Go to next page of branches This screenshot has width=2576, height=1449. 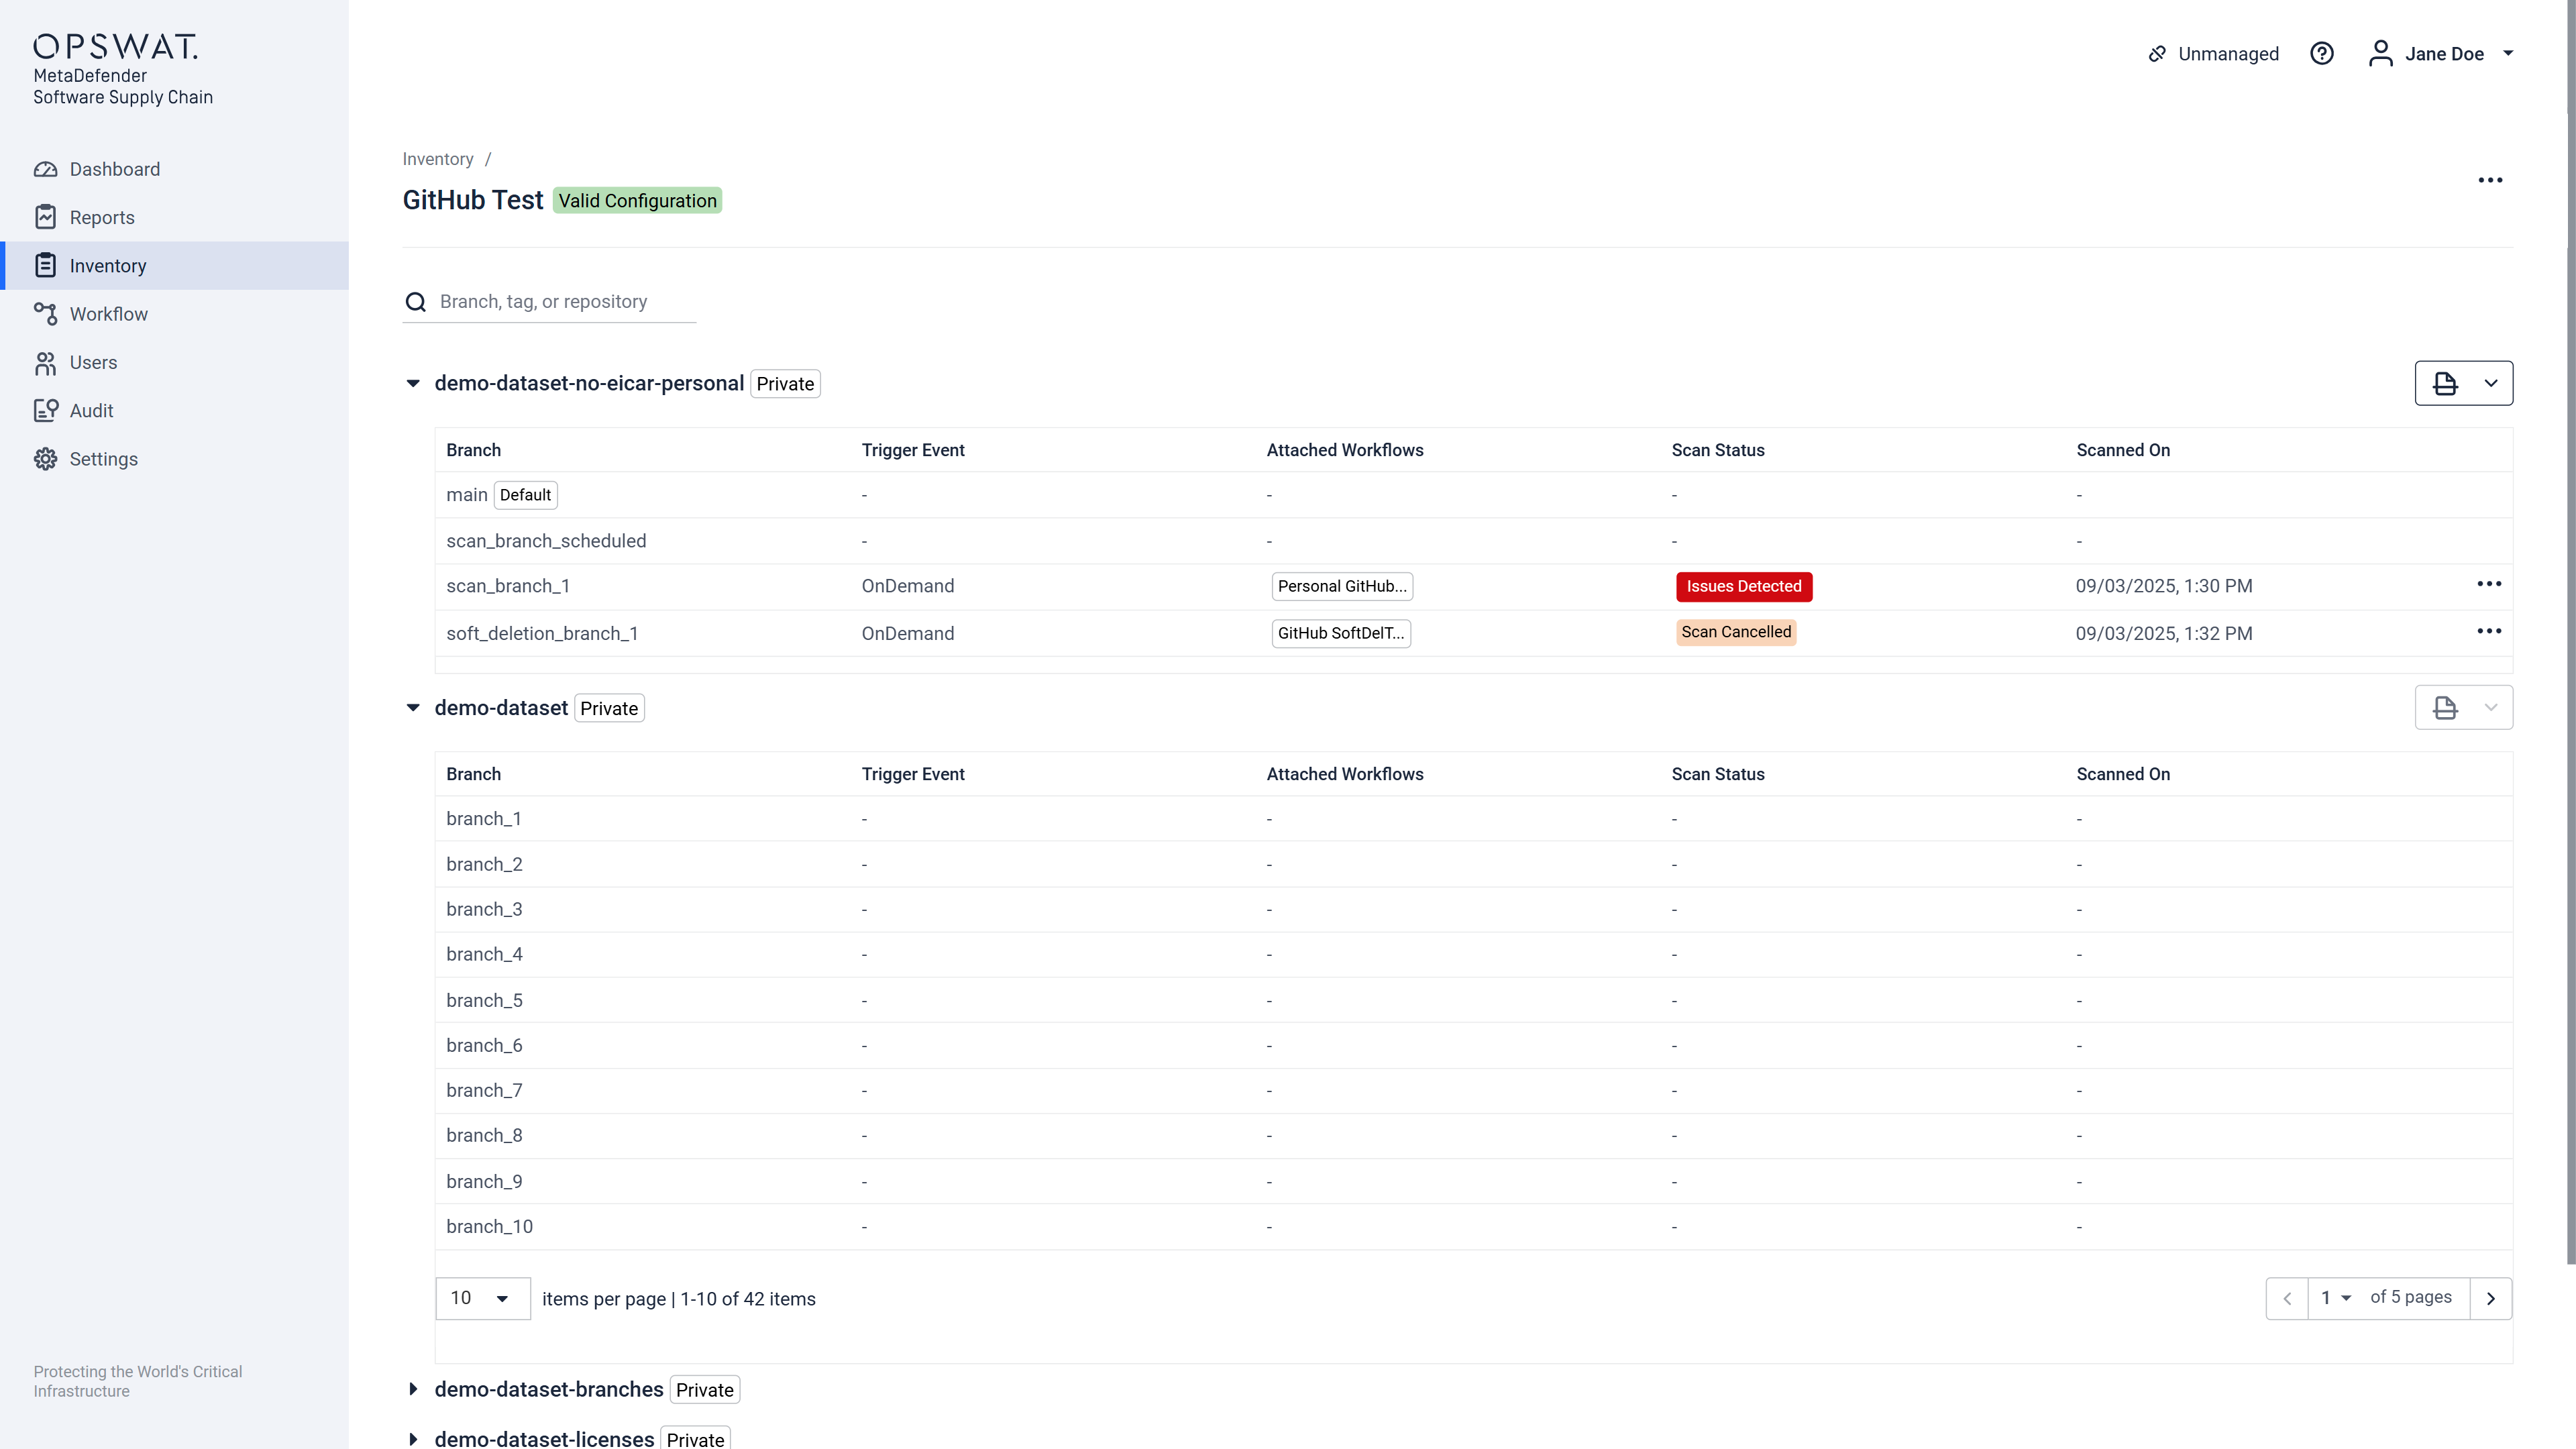pos(2490,1298)
